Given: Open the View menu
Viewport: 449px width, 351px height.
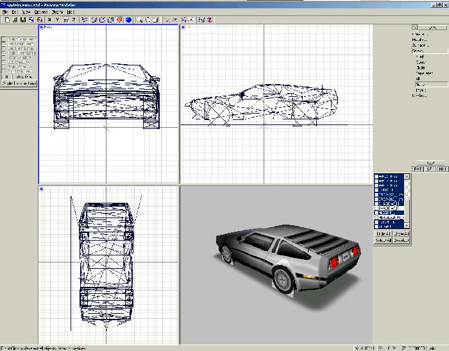Looking at the screenshot, I should 26,12.
